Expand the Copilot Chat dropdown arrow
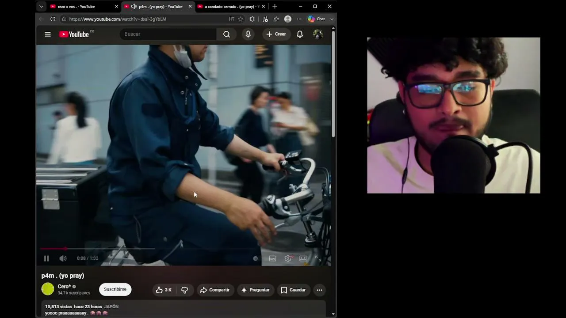Viewport: 566px width, 318px height. point(332,19)
